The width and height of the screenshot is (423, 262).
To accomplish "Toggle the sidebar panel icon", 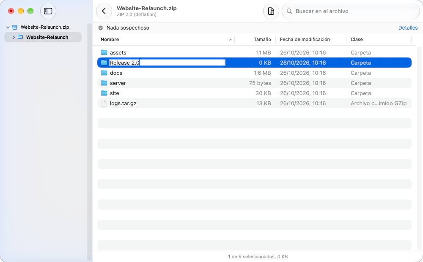I will (x=48, y=11).
